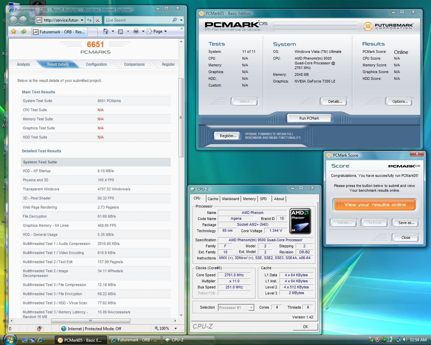Open the Page menu dropdown

157,31
